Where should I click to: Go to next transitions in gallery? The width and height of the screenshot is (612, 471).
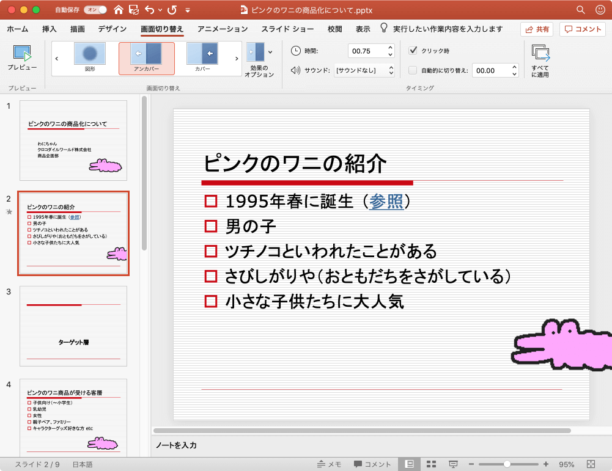[237, 59]
